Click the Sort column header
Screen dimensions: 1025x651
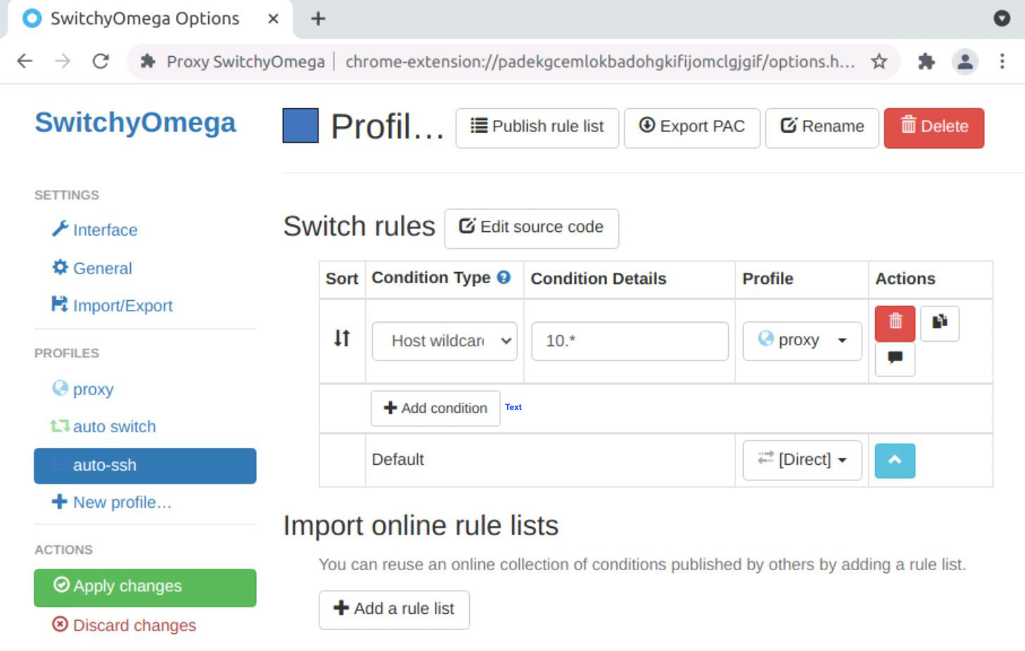[342, 278]
